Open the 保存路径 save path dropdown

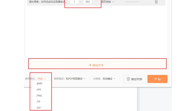click(76, 79)
